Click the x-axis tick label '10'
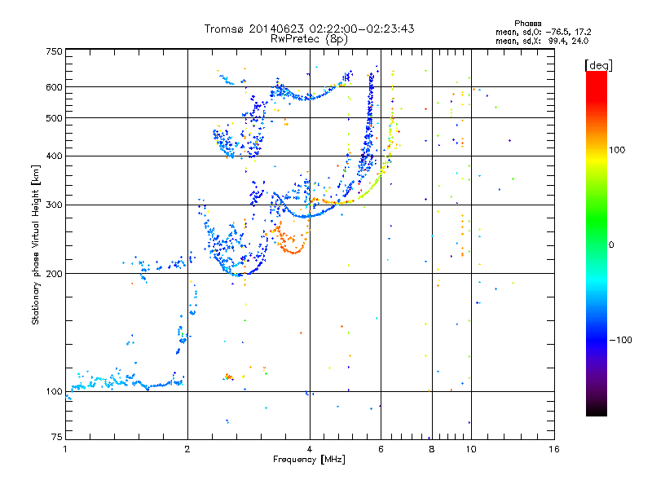The width and height of the screenshot is (652, 489). [471, 449]
